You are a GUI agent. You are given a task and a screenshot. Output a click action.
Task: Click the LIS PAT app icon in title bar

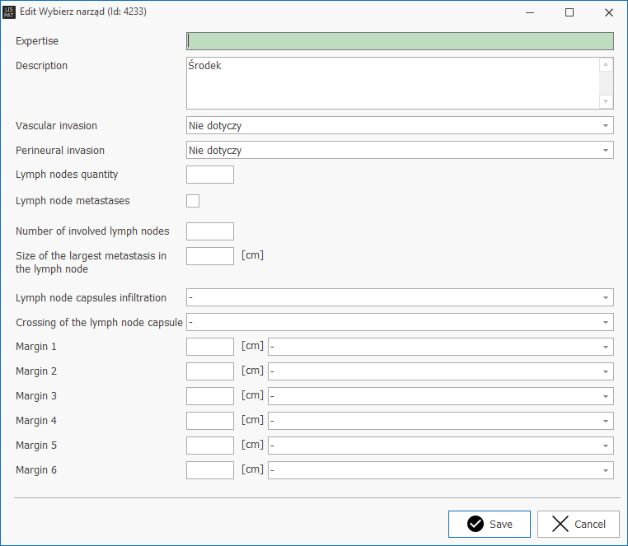[10, 12]
